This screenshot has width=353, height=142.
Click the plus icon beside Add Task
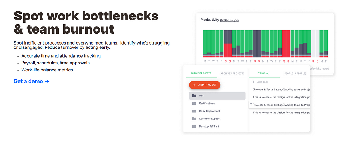(x=254, y=82)
